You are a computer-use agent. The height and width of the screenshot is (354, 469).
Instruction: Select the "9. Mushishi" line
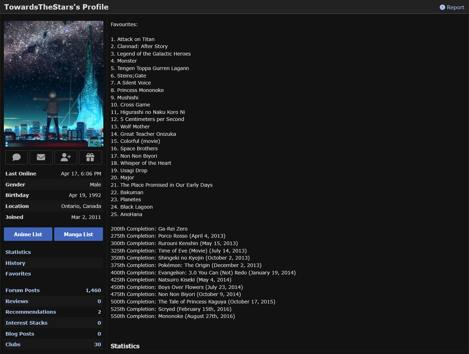[x=125, y=98]
